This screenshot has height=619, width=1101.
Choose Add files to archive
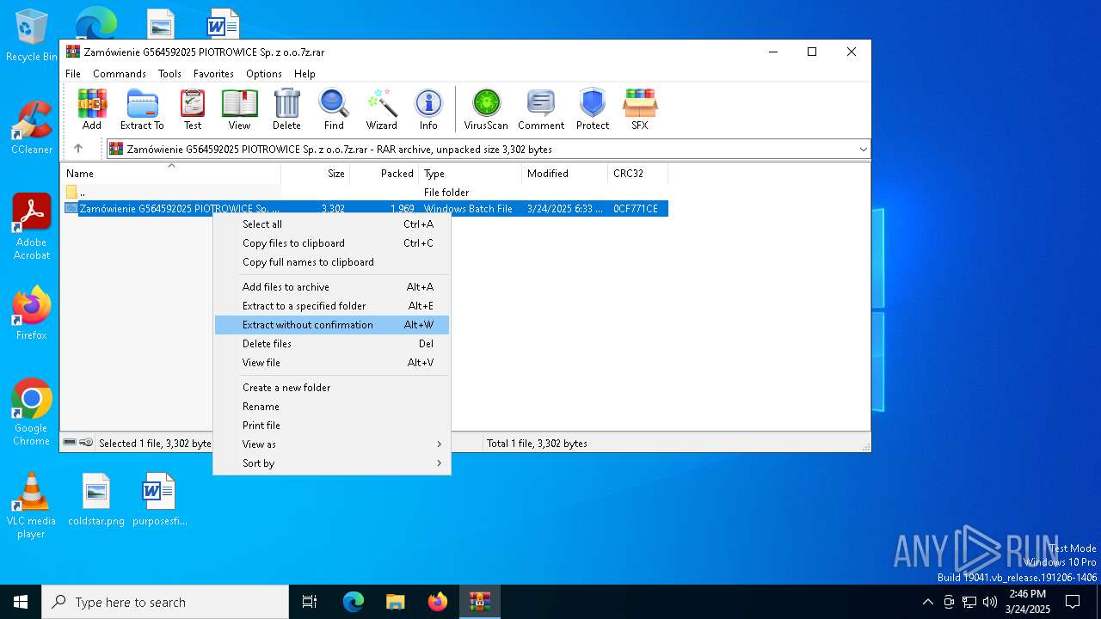coord(332,287)
